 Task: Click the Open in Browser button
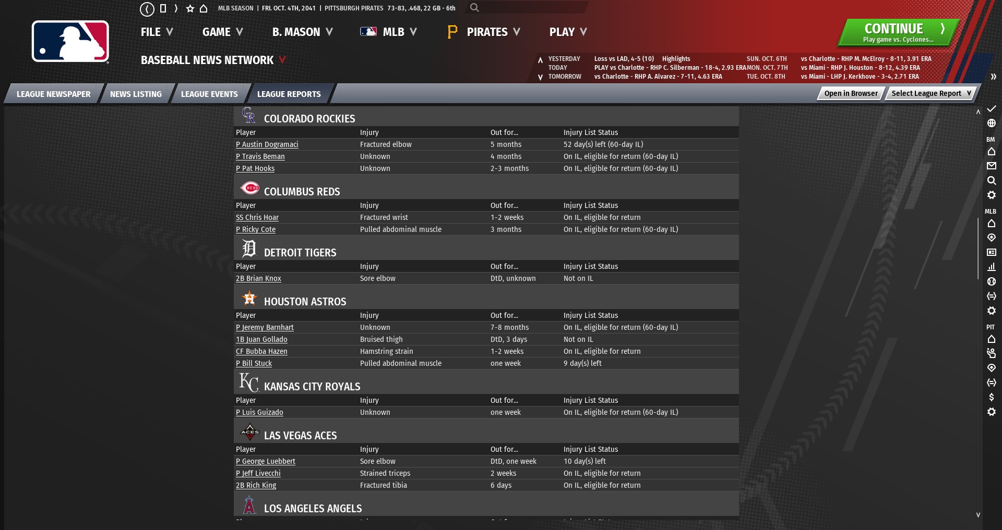click(x=851, y=93)
